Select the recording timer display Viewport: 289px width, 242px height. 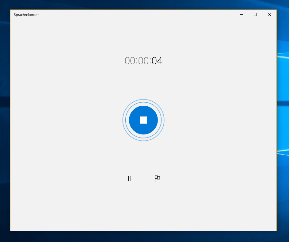click(x=143, y=61)
